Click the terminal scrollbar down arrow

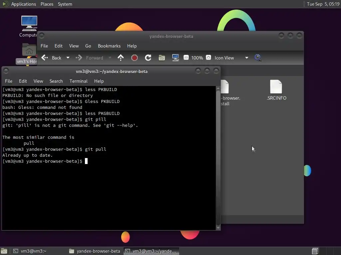click(218, 228)
